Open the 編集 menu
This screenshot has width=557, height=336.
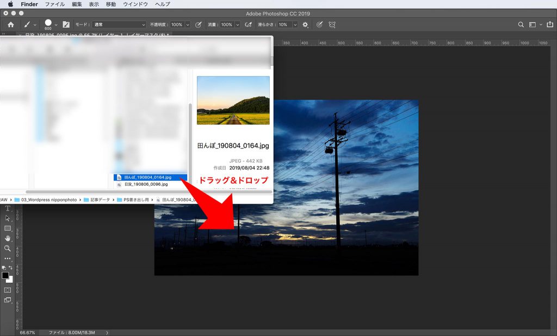(x=77, y=4)
